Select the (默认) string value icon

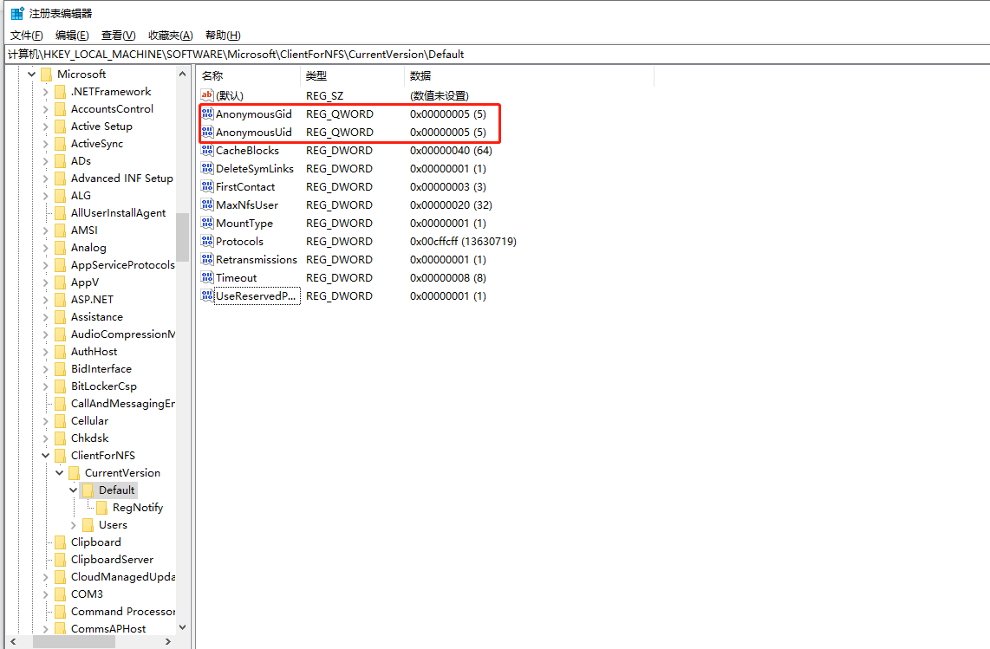click(x=207, y=95)
